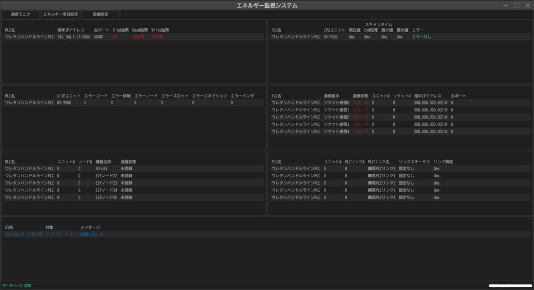
Task: Click the メッセージ column header
Action: coord(90,227)
